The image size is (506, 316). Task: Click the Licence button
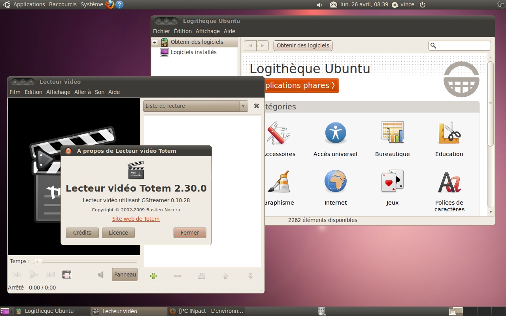click(118, 233)
